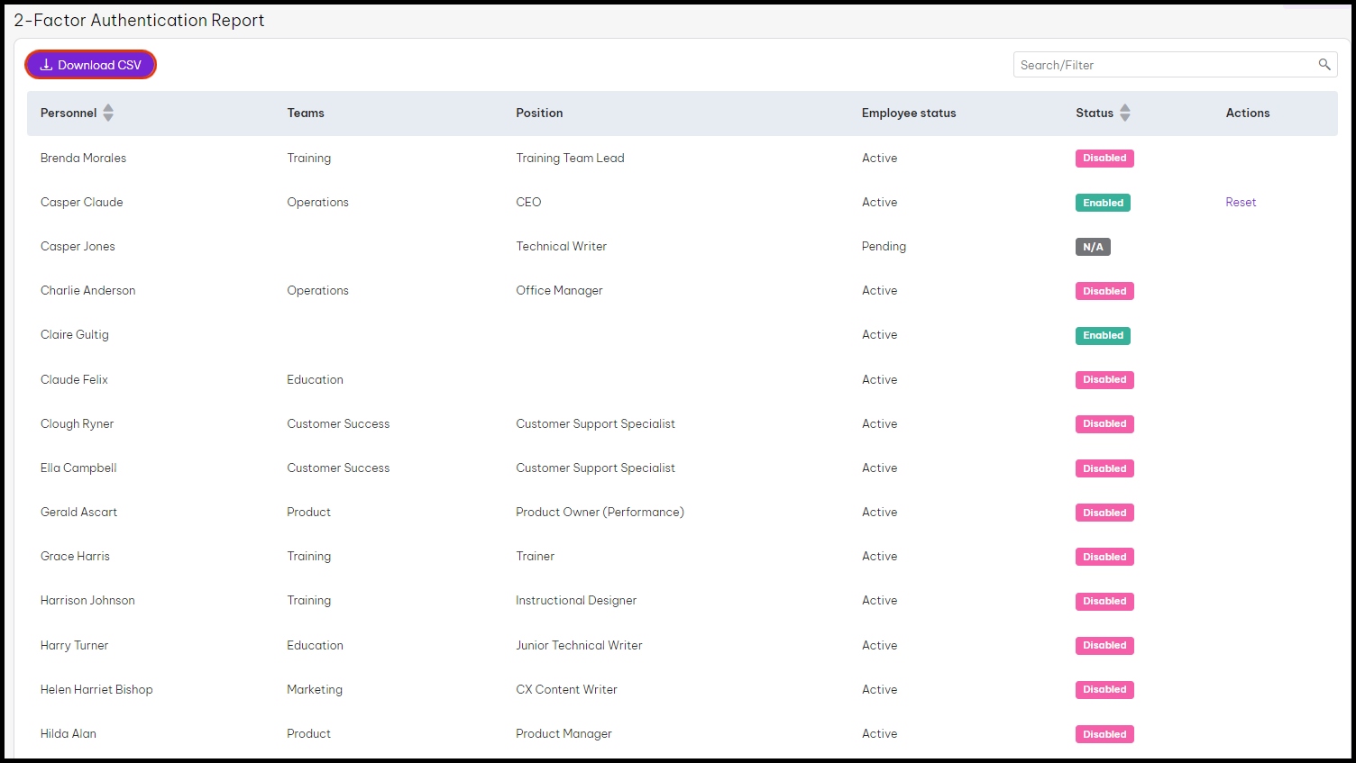Select the Casper Claude name cell

tap(81, 203)
